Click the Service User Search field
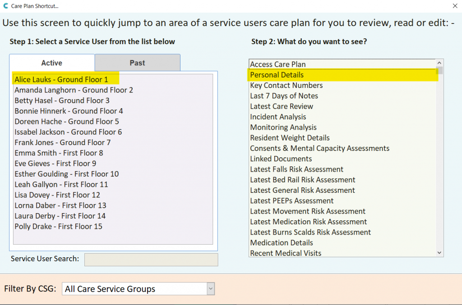The height and width of the screenshot is (305, 462). click(x=151, y=259)
